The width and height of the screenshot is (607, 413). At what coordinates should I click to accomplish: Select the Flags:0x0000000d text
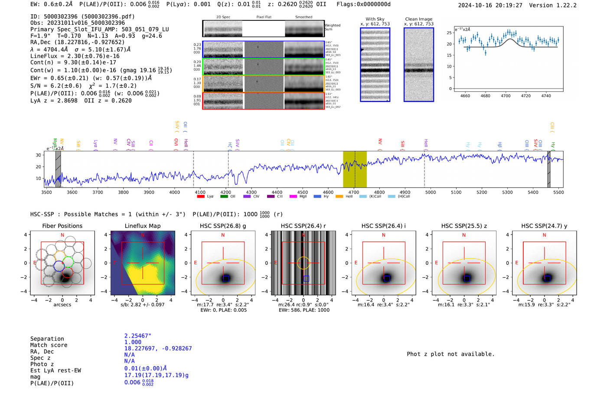pos(364,4)
